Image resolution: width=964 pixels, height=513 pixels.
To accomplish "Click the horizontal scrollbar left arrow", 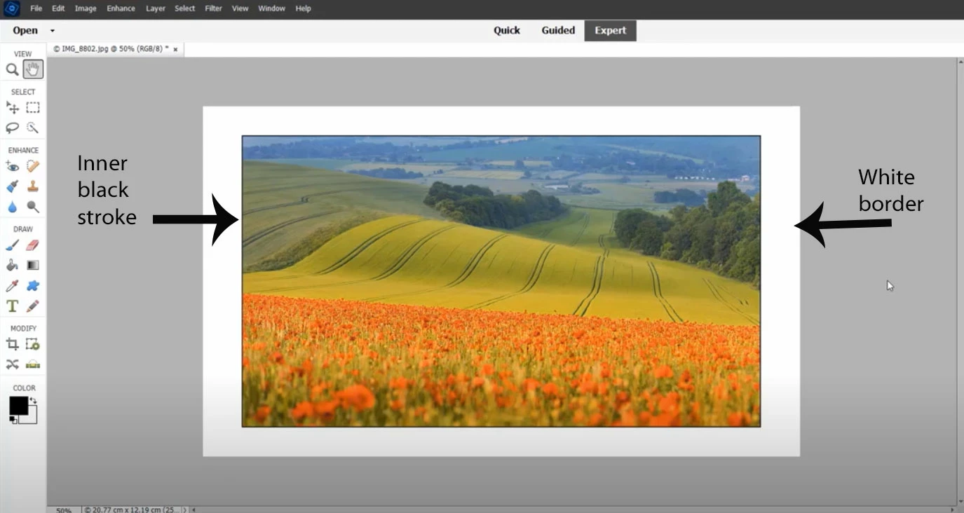I will tap(194, 510).
